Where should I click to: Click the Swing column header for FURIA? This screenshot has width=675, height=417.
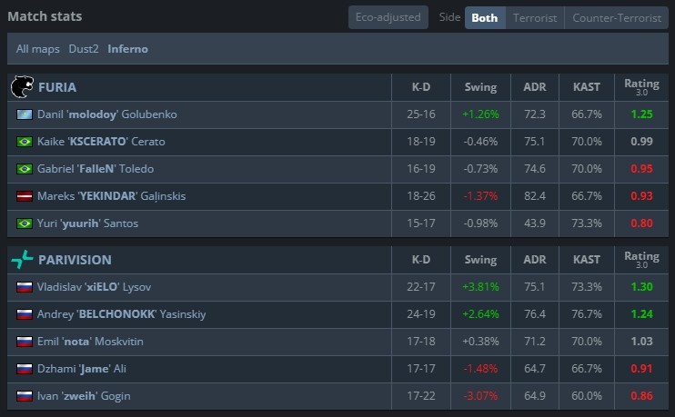coord(480,87)
